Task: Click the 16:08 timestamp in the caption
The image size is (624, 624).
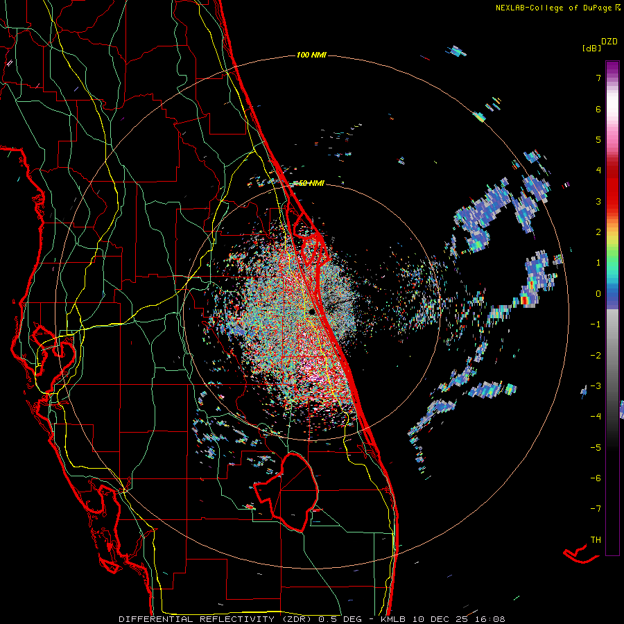Action: (490, 619)
